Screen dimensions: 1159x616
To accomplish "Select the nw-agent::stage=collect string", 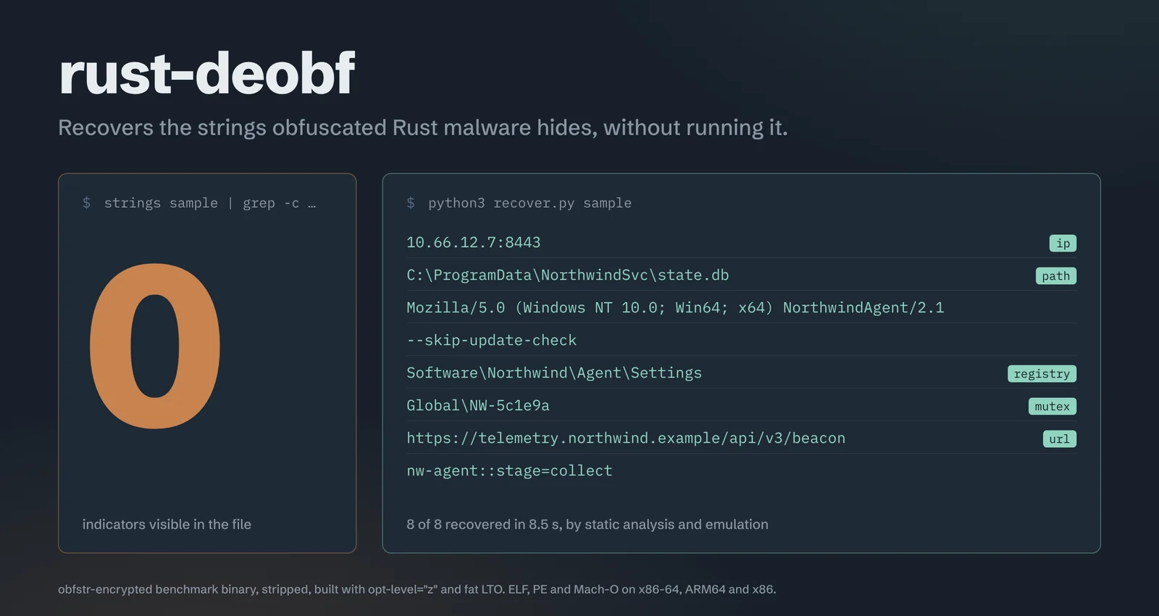I will click(x=509, y=471).
